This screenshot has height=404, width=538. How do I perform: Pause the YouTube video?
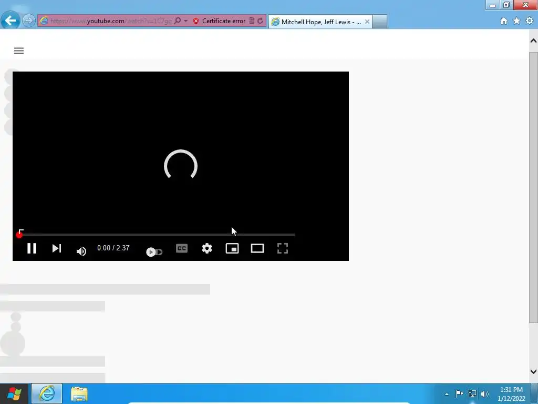pos(32,248)
